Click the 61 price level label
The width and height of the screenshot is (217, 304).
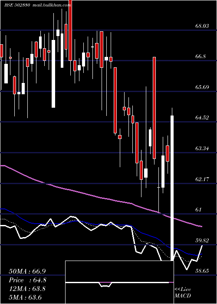[x=199, y=210]
